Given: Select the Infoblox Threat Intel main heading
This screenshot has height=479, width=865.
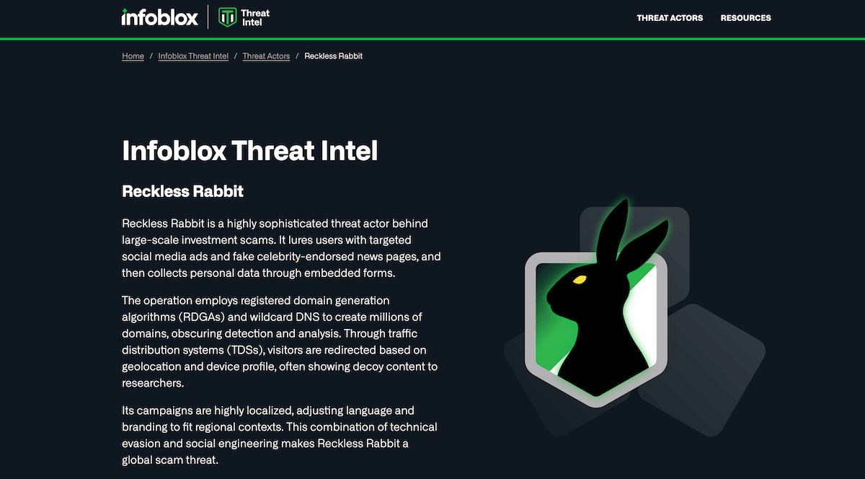Looking at the screenshot, I should (x=250, y=151).
